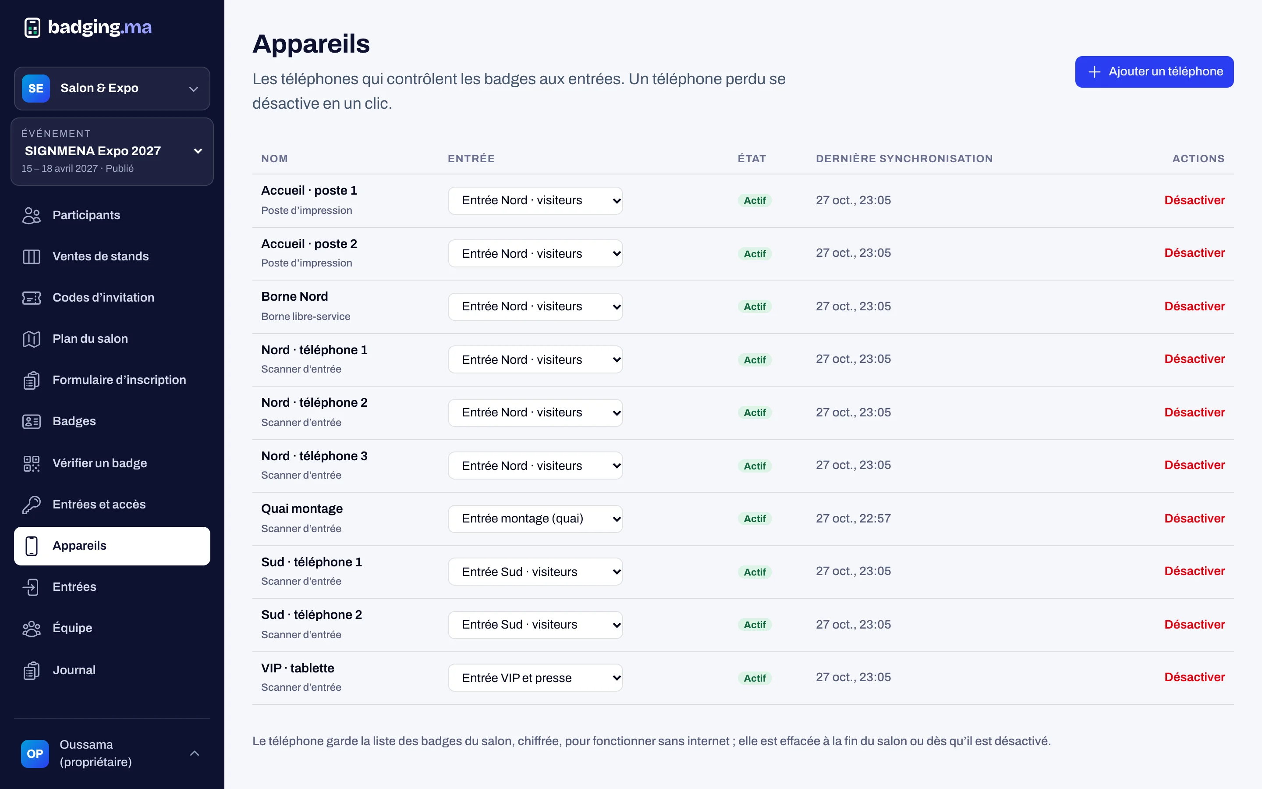Screen dimensions: 1262x789
Task: Click the Plan du salon map icon
Action: pyautogui.click(x=31, y=339)
